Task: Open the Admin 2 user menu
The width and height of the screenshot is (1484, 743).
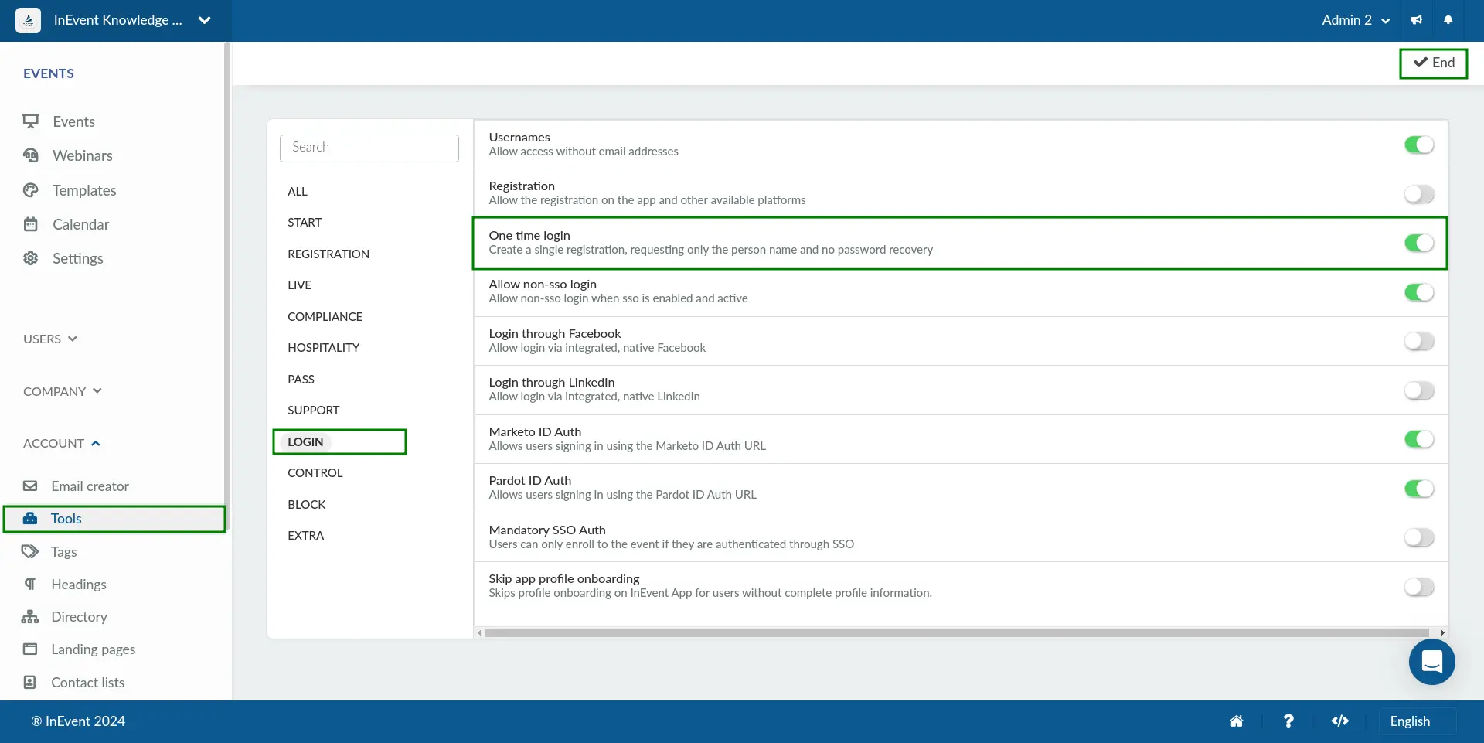Action: 1356,20
